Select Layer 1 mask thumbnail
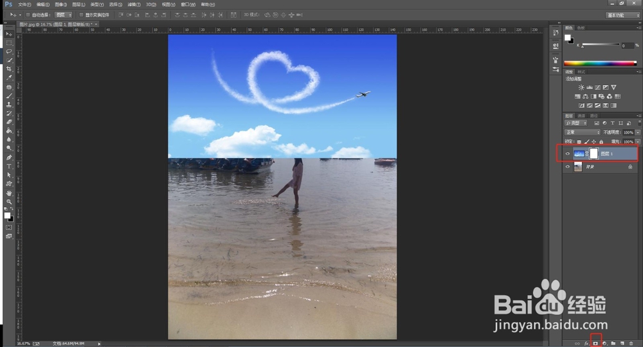643x347 pixels. coord(593,154)
